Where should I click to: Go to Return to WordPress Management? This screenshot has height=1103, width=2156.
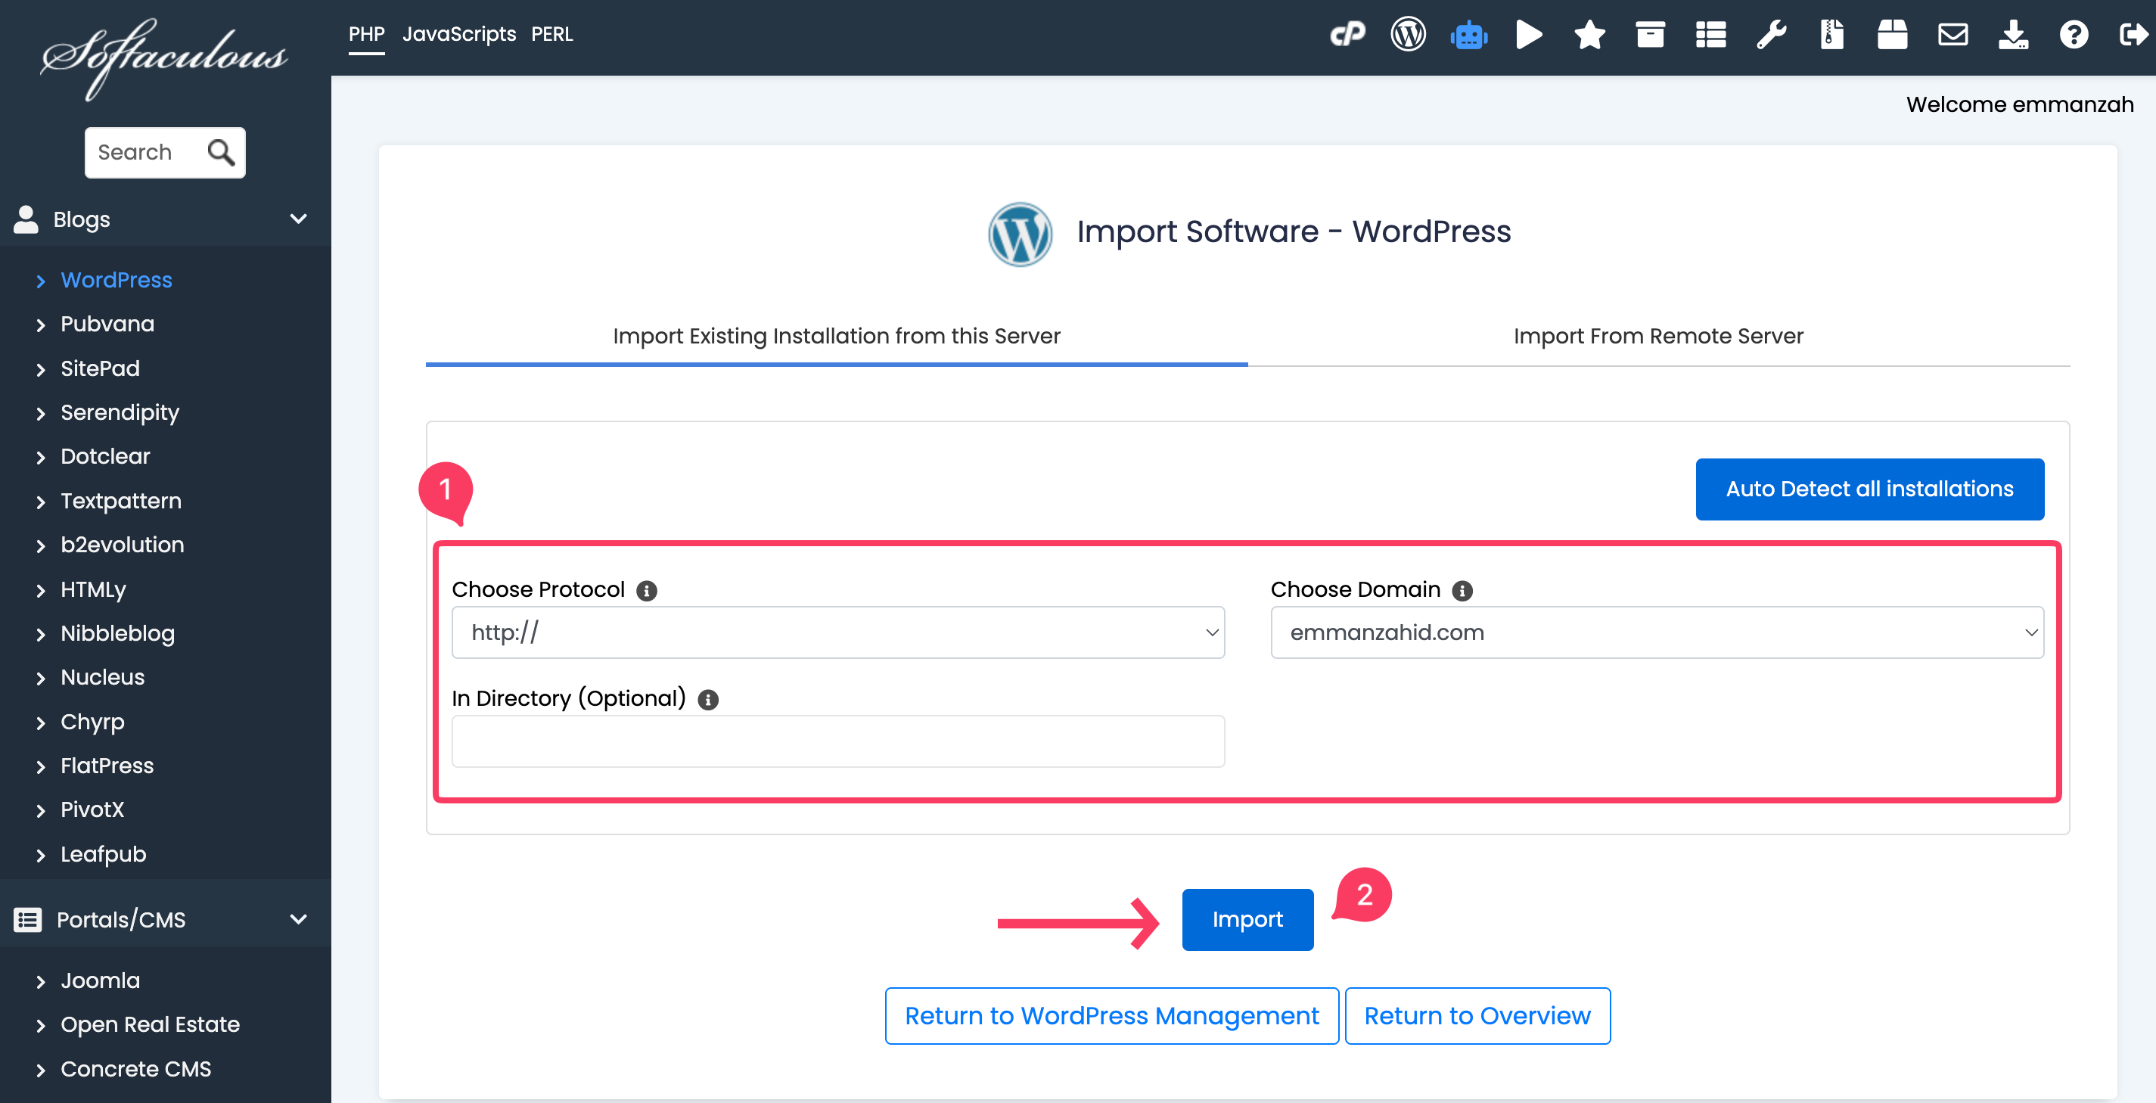tap(1111, 1015)
